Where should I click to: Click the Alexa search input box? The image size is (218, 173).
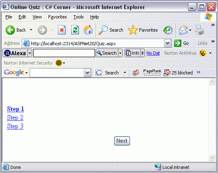coord(64,53)
